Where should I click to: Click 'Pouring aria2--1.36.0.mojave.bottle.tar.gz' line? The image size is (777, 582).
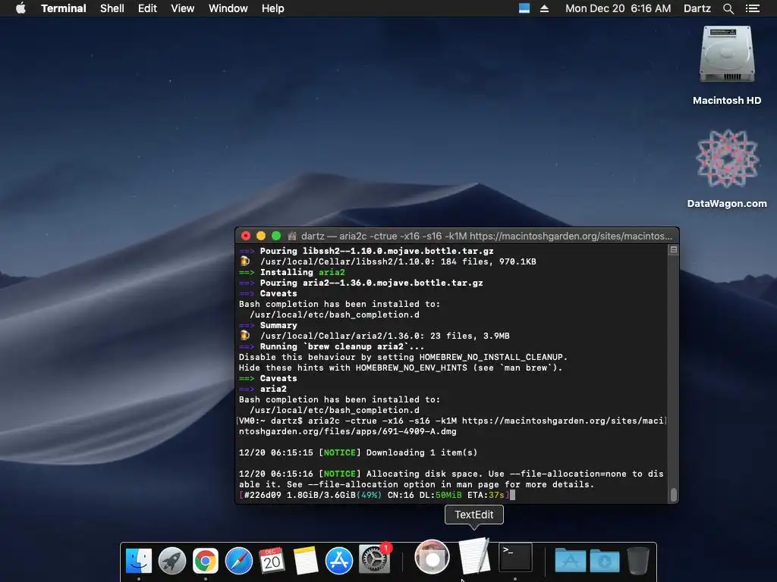[x=360, y=283]
